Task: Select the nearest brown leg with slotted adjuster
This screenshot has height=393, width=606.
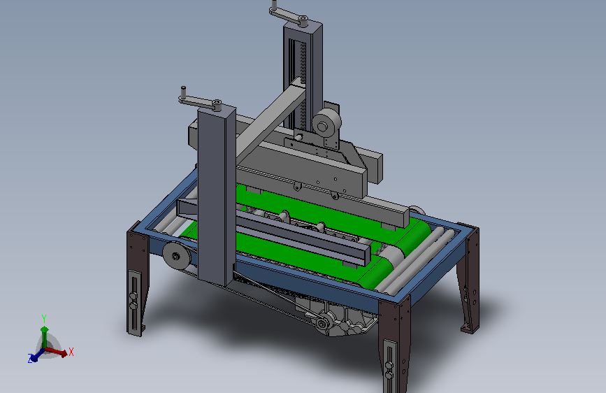Action: pyautogui.click(x=394, y=345)
